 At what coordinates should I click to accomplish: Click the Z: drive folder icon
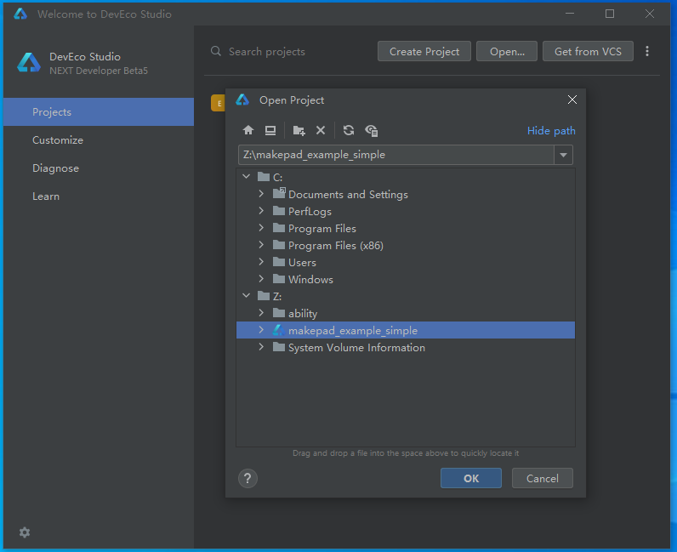click(x=264, y=296)
